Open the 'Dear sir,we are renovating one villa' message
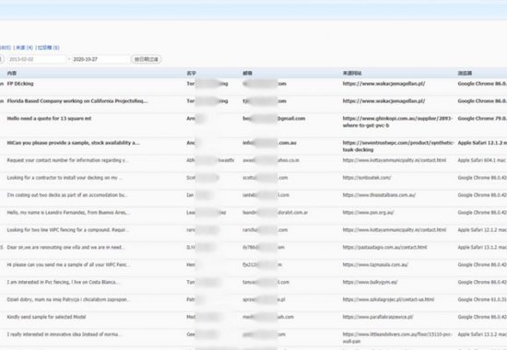The image size is (507, 350). (65, 248)
